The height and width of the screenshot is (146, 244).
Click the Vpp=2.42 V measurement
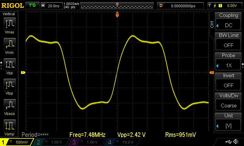point(131,135)
